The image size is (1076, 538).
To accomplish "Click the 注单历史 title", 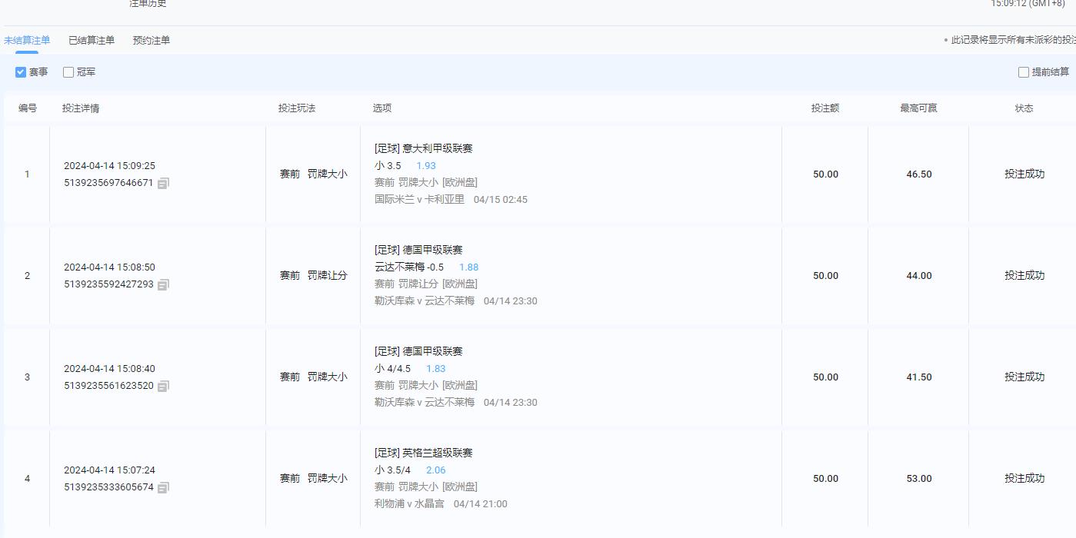I will click(148, 4).
